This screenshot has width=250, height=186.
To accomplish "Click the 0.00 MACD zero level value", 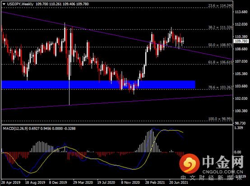I will (x=237, y=152).
